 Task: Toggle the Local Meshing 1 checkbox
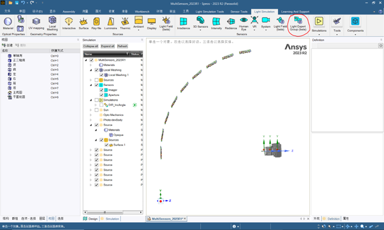pos(101,75)
